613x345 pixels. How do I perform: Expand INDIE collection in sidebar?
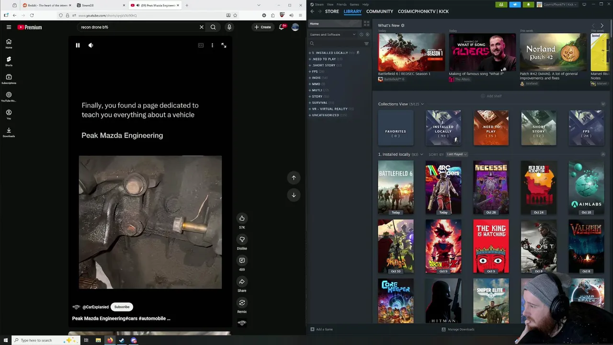[310, 78]
